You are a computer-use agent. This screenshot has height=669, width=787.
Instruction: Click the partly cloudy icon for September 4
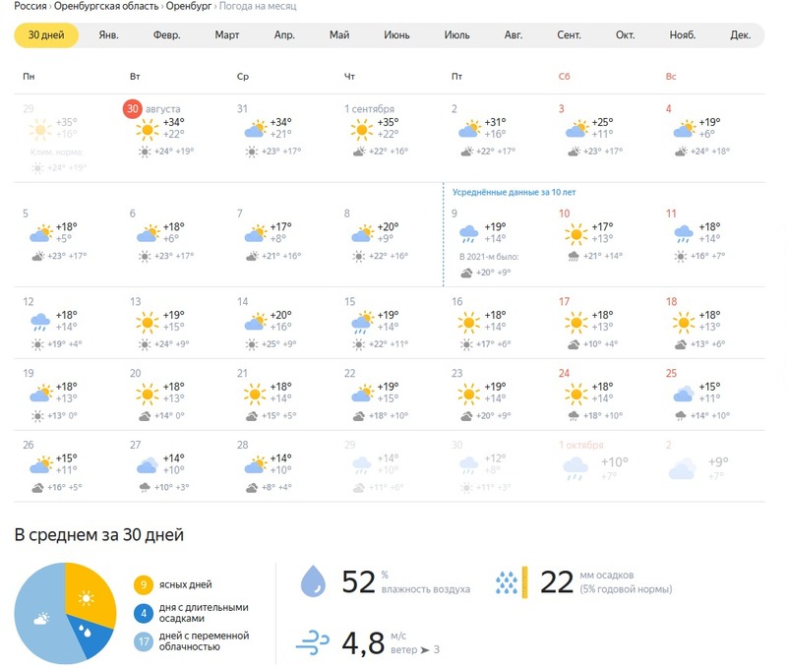point(683,129)
